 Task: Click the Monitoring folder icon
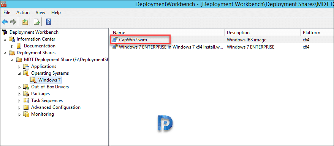26,114
